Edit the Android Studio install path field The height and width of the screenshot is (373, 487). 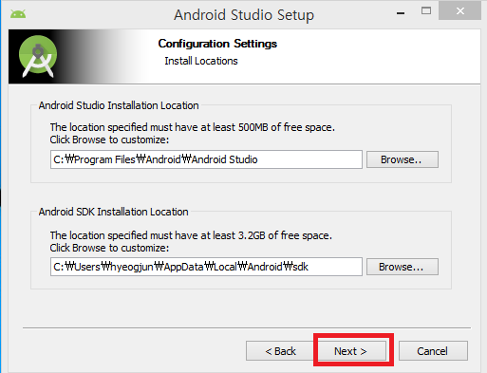pos(206,159)
